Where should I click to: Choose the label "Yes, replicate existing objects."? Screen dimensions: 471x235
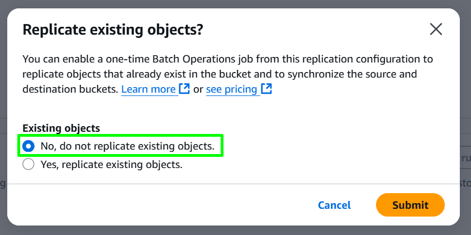coord(111,165)
